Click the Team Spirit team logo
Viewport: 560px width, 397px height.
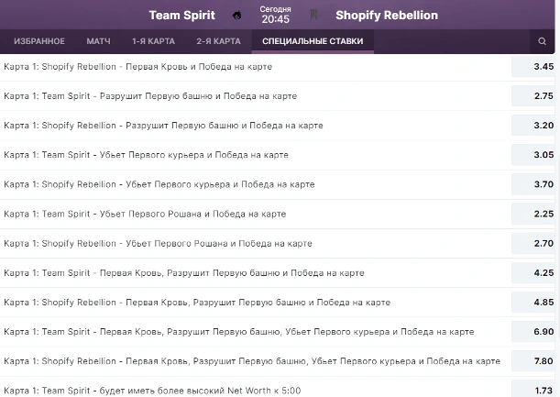click(236, 16)
